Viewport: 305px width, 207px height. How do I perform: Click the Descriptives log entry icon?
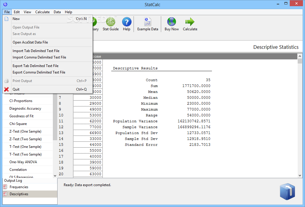click(5, 194)
